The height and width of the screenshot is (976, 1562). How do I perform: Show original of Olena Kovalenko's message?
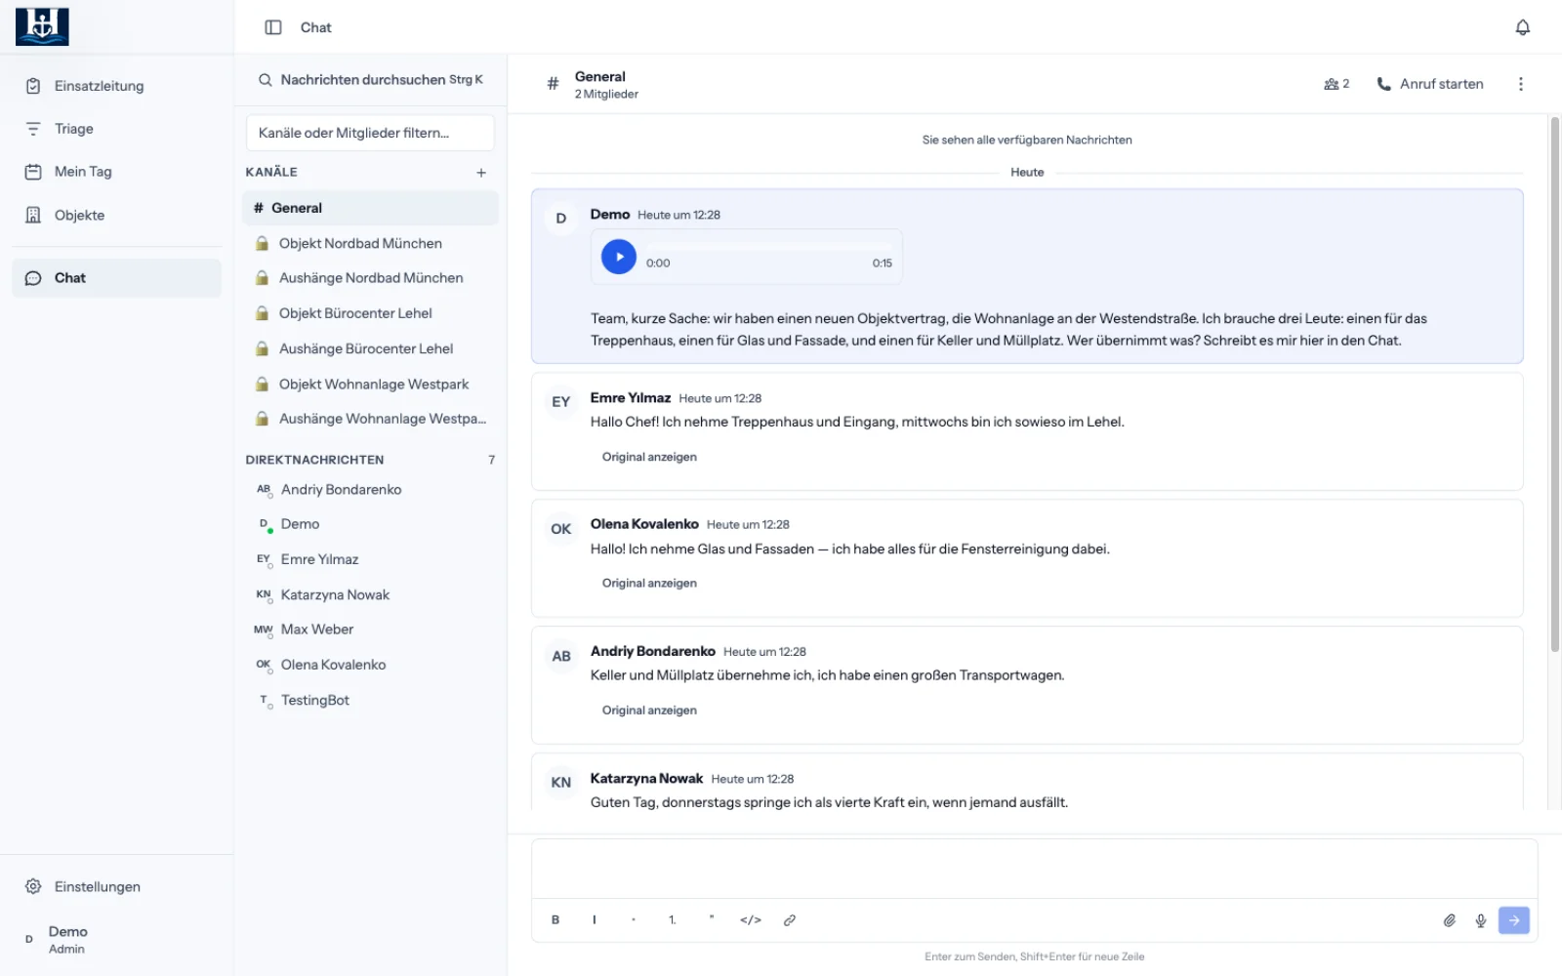tap(649, 584)
